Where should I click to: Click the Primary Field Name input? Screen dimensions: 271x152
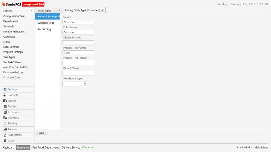[x=78, y=53]
